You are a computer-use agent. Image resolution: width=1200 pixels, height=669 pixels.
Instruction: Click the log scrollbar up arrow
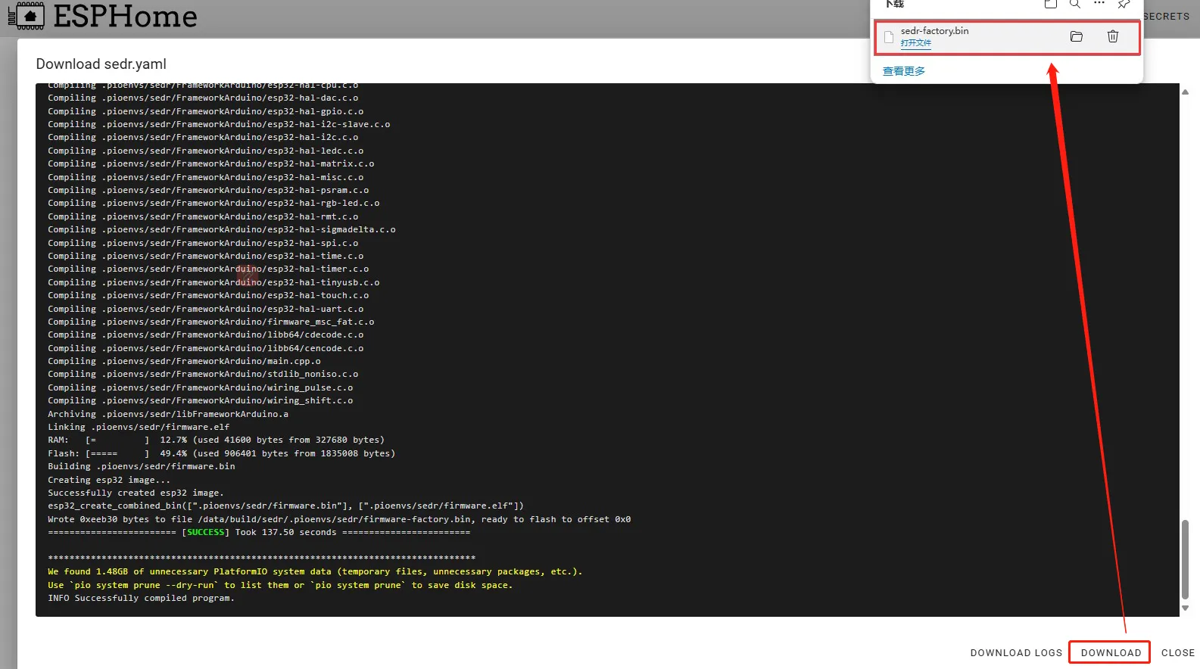pos(1185,92)
